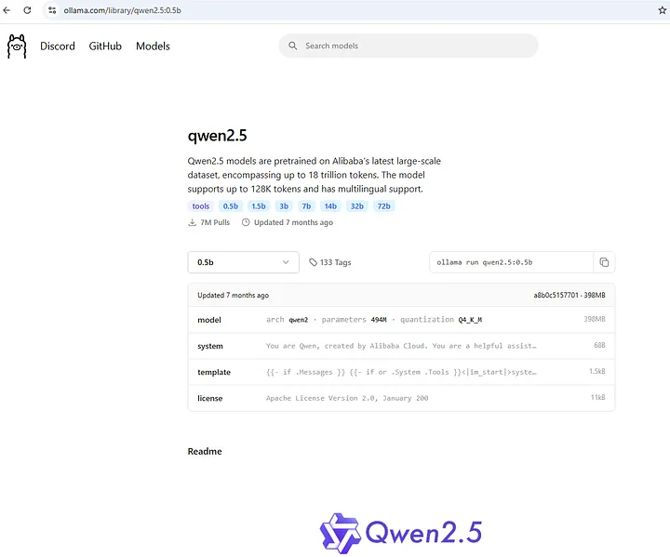Screen dimensions: 670x557
Task: Open Discord from the top navigation
Action: [x=58, y=46]
